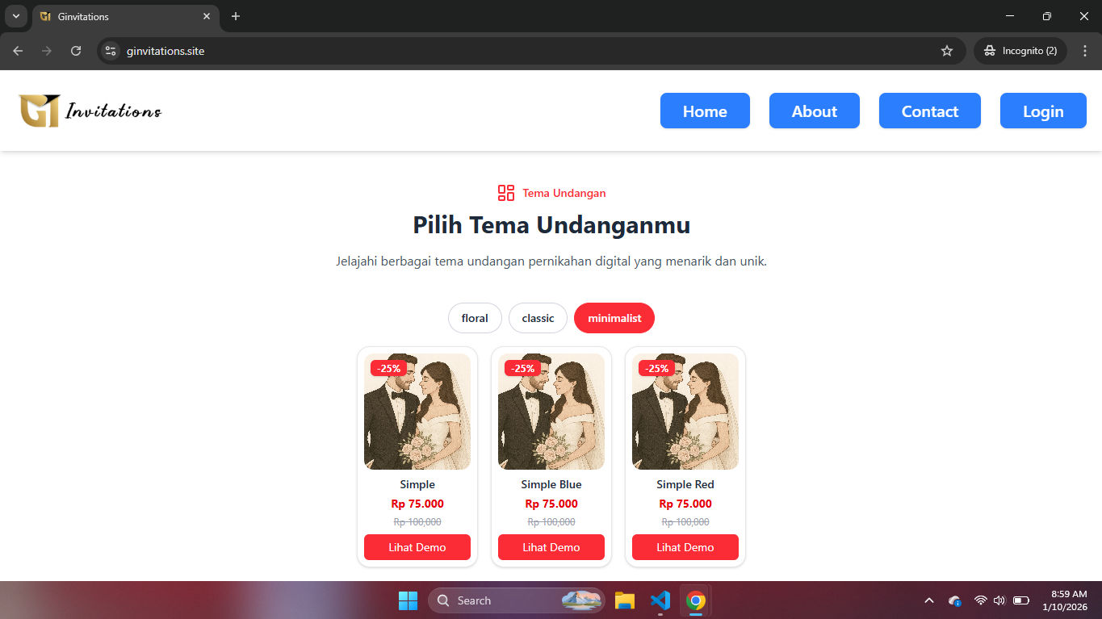The width and height of the screenshot is (1102, 619).
Task: Click the "Tema Undangan" label
Action: [564, 193]
